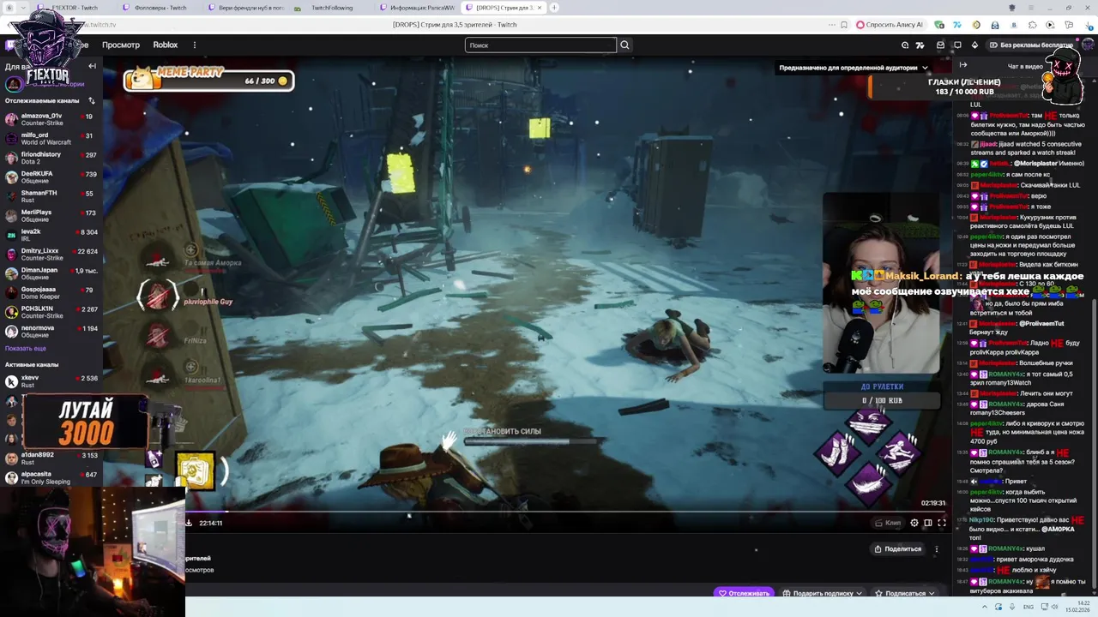Open taskbar clock and date
This screenshot has width=1098, height=617.
click(1077, 608)
